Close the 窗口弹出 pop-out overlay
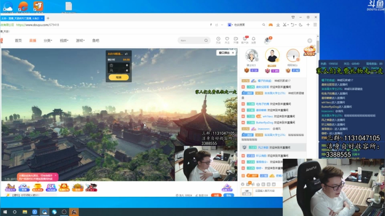 click(x=233, y=53)
